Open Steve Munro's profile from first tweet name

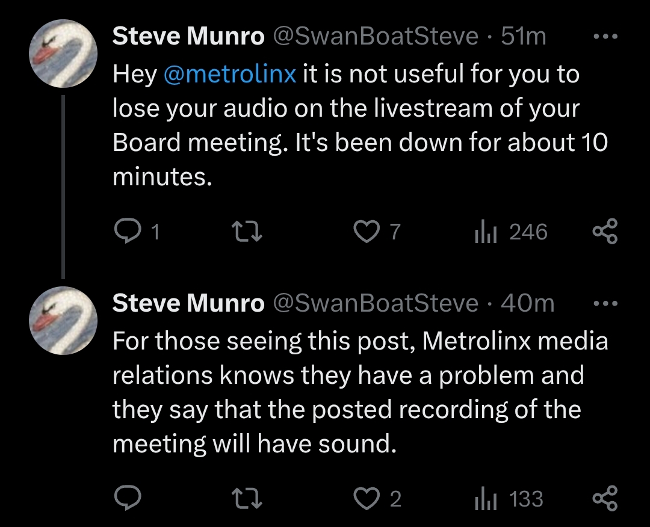(188, 37)
